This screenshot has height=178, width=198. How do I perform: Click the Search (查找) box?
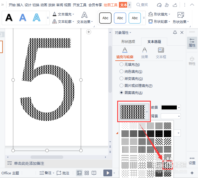142,5
